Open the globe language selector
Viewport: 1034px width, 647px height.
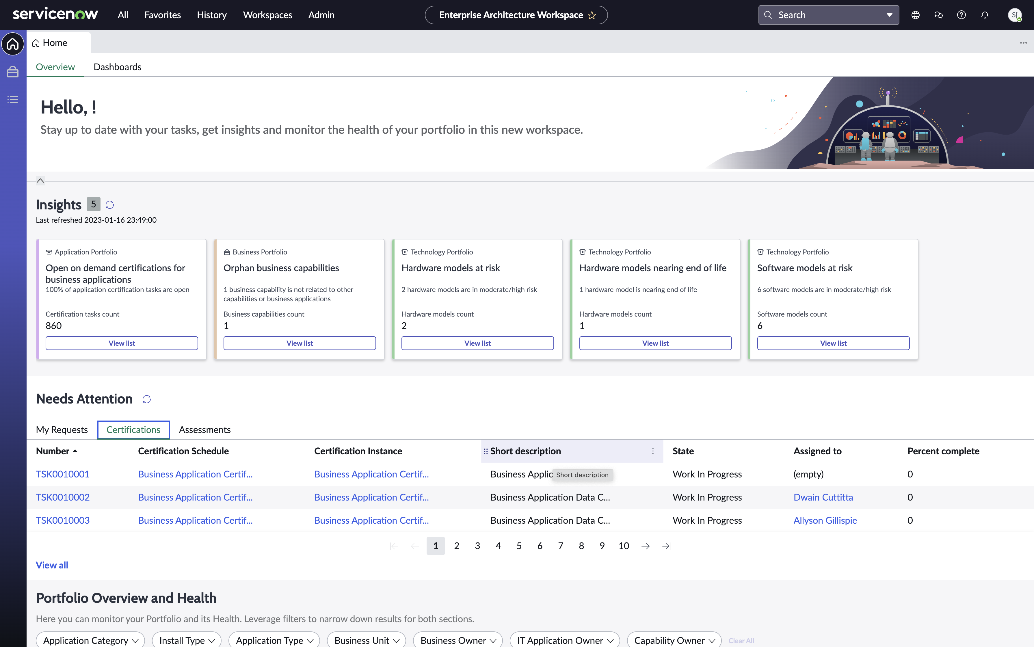tap(916, 14)
